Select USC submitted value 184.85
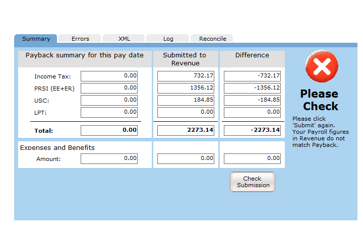The height and width of the screenshot is (249, 363). click(x=186, y=100)
